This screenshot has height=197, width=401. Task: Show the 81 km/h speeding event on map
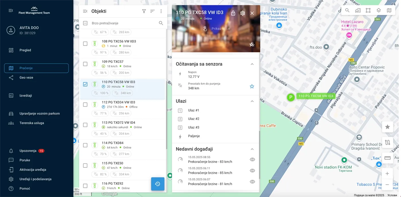click(x=252, y=182)
